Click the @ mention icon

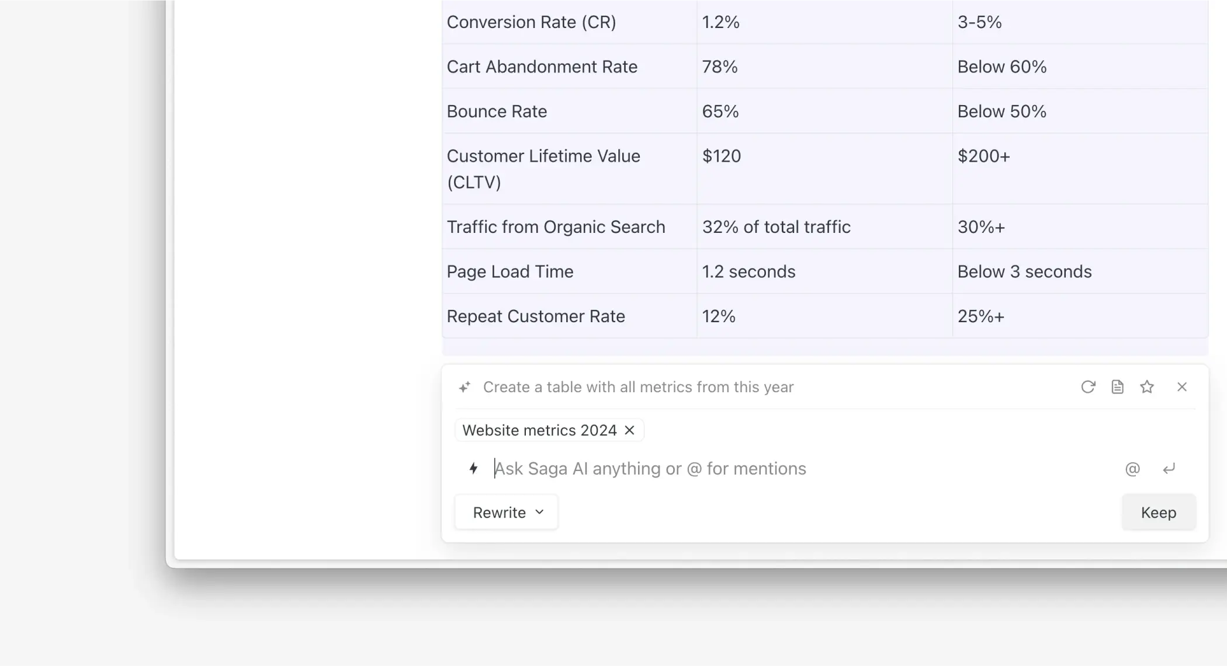[x=1132, y=469]
